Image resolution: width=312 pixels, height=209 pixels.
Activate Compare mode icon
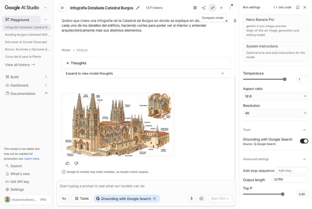(x=212, y=8)
